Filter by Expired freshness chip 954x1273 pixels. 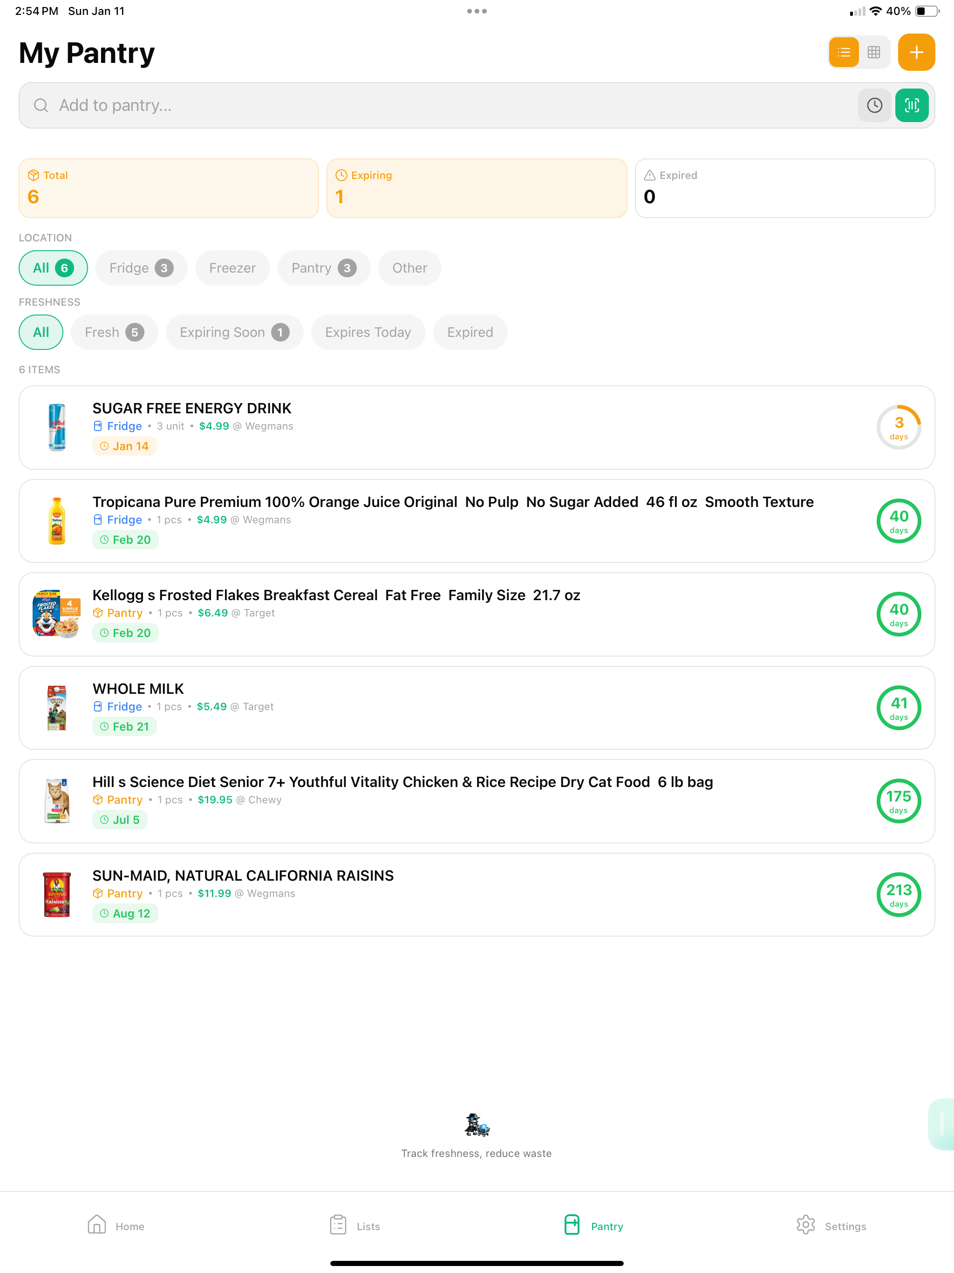pyautogui.click(x=470, y=333)
